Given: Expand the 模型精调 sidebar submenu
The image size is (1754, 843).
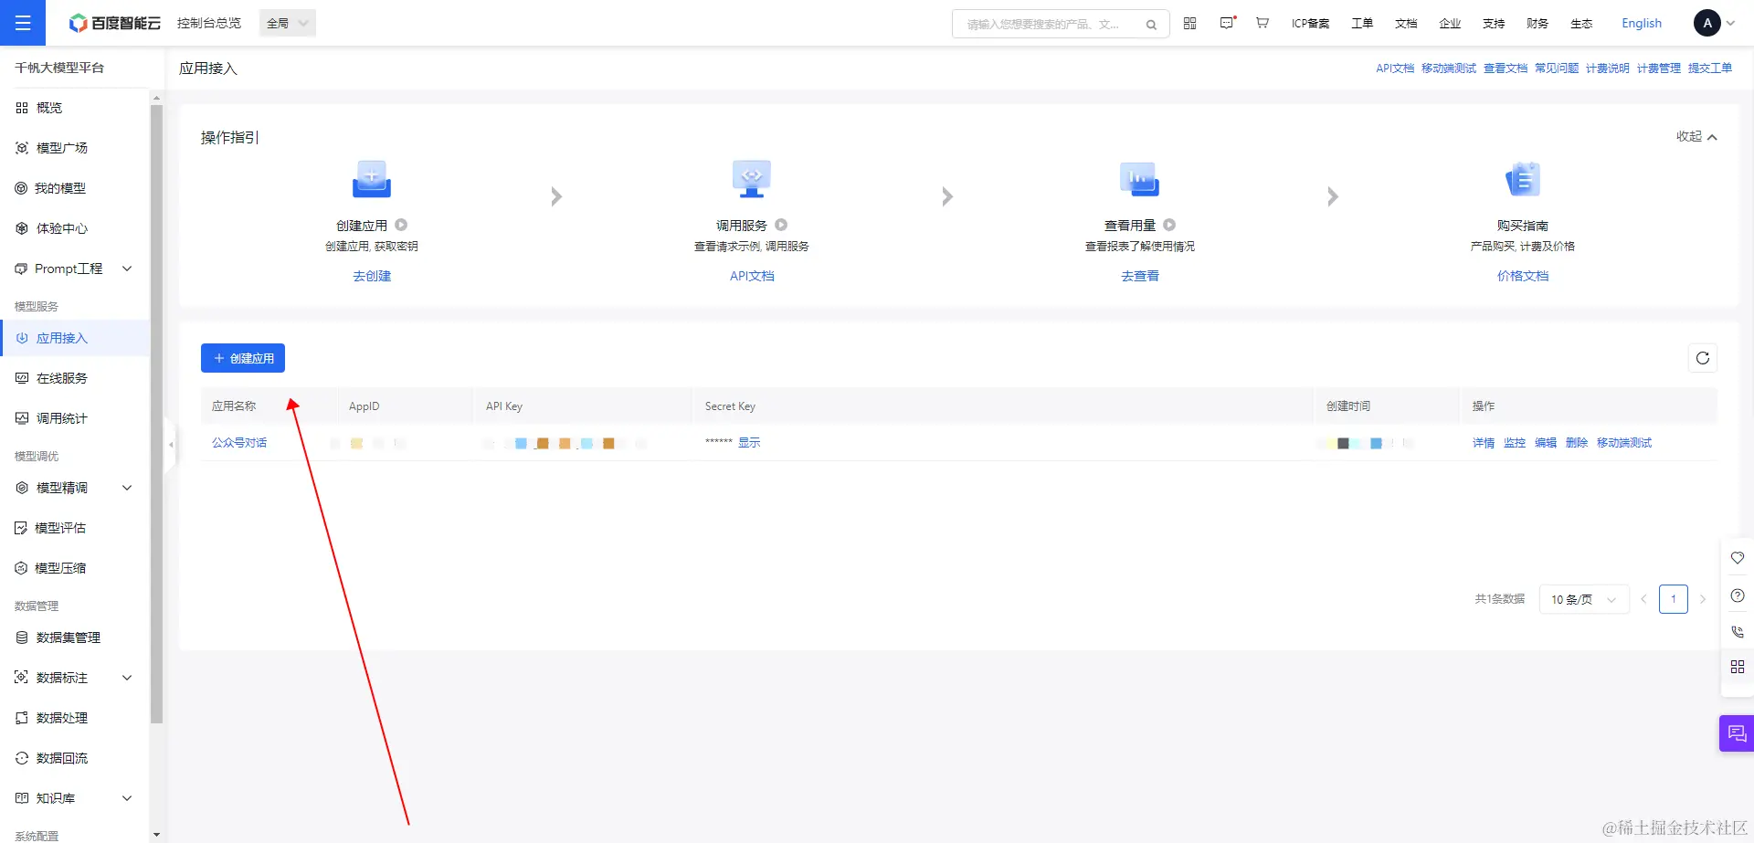Looking at the screenshot, I should pos(127,488).
